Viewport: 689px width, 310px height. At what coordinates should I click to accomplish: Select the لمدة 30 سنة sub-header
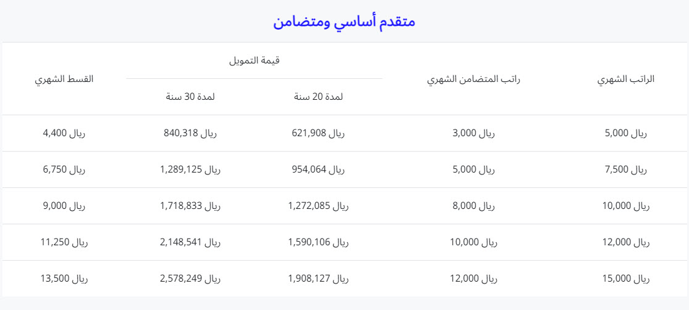click(x=190, y=97)
